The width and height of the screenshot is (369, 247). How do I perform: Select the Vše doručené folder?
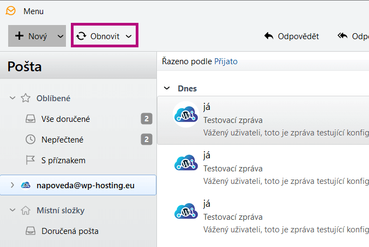point(65,119)
